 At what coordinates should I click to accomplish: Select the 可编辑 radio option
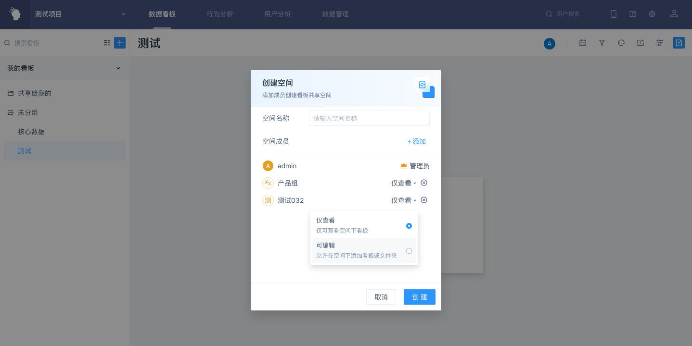pos(409,250)
